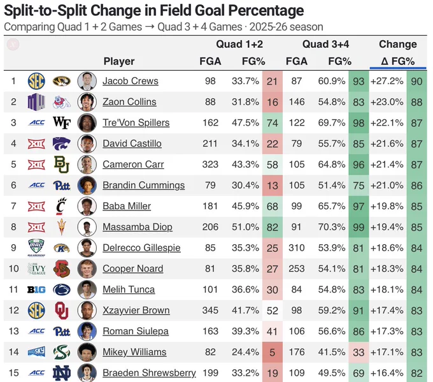Click Mikey Williams red percentile cell 5
433x382 pixels.
point(273,352)
